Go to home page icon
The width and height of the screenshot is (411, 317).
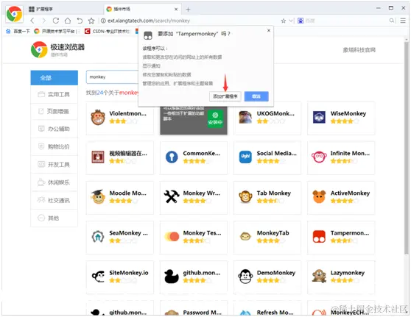(68, 21)
